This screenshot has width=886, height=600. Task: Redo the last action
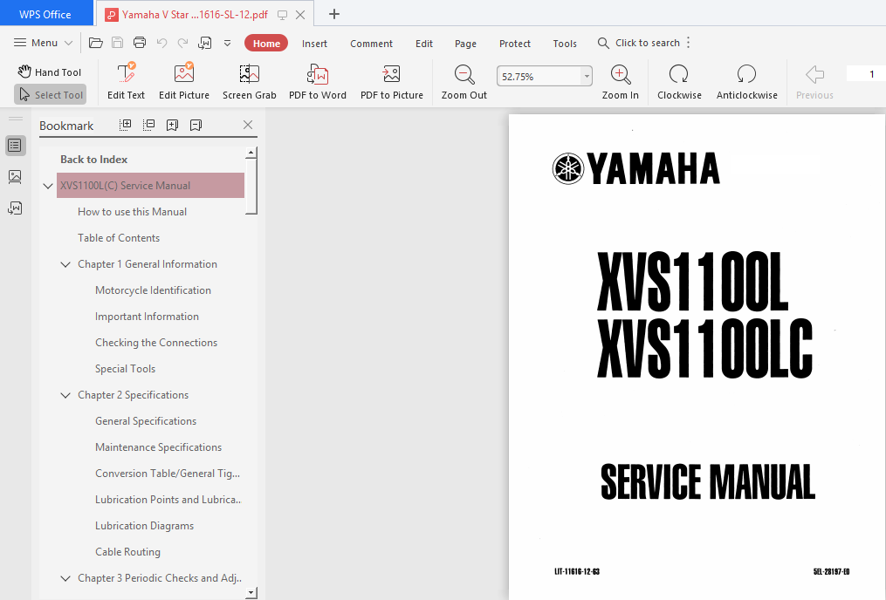tap(182, 43)
